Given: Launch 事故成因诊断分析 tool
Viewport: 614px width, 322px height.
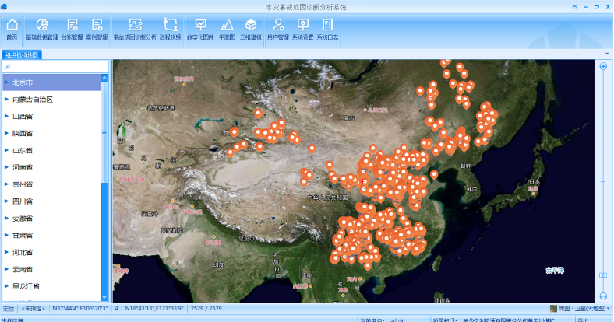Looking at the screenshot, I should click(x=135, y=30).
